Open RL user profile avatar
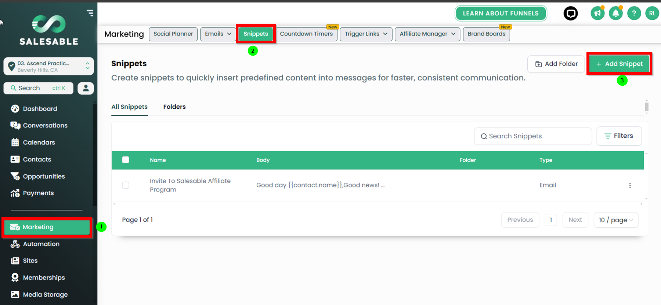This screenshot has height=305, width=661. (652, 14)
